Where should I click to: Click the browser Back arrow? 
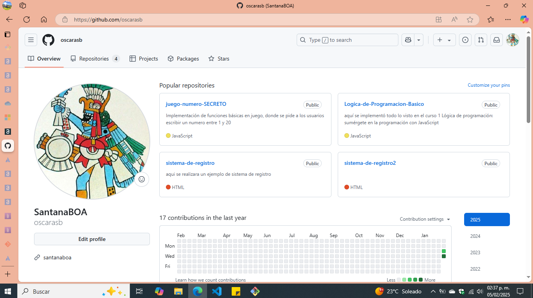click(9, 20)
